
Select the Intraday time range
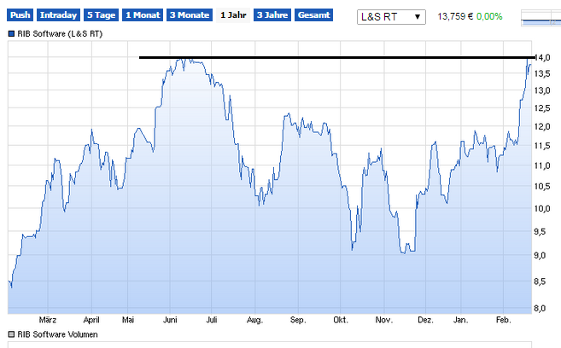pyautogui.click(x=59, y=16)
